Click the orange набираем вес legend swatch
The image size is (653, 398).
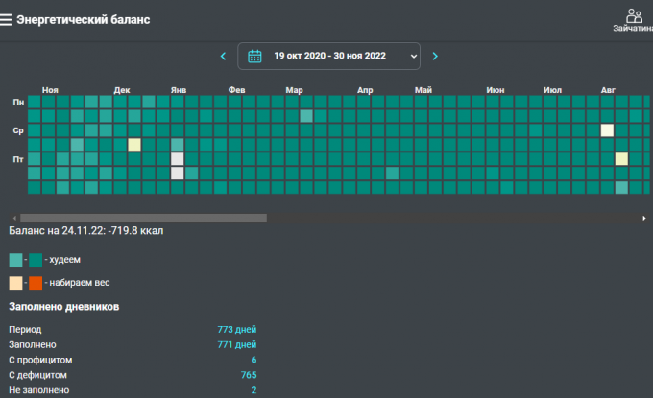click(36, 283)
